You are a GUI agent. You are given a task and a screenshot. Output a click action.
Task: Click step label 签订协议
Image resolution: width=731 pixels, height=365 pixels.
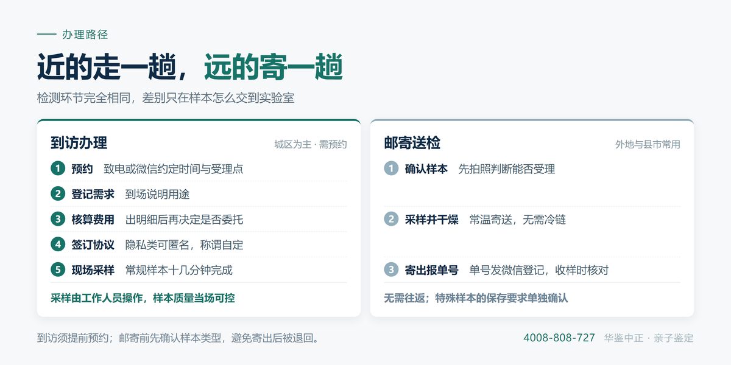(93, 245)
